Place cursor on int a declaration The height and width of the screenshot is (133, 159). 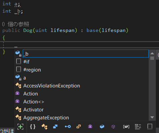tap(11, 4)
